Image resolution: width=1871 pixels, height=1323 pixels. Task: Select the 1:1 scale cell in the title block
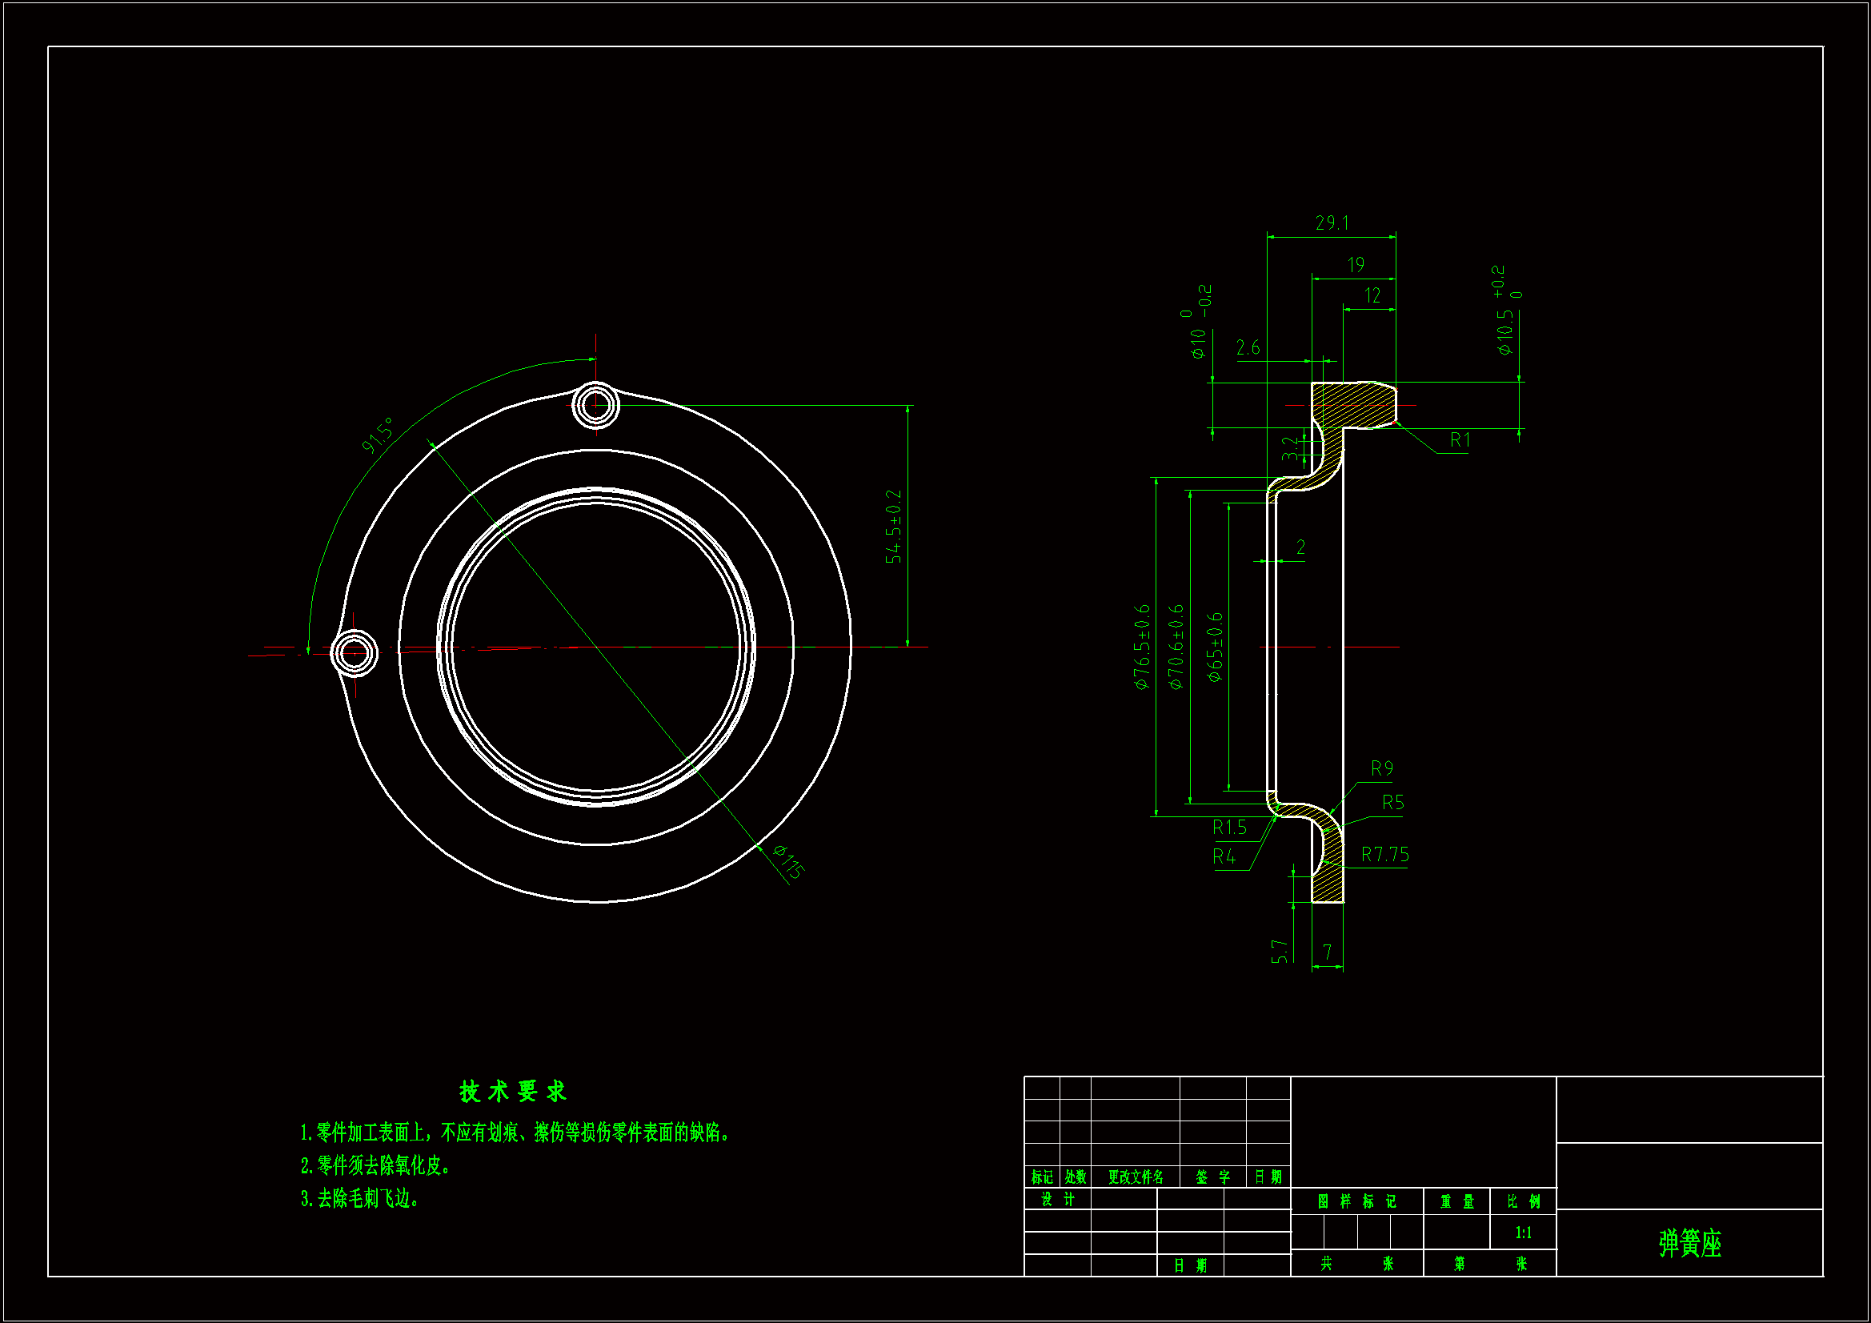click(1522, 1233)
